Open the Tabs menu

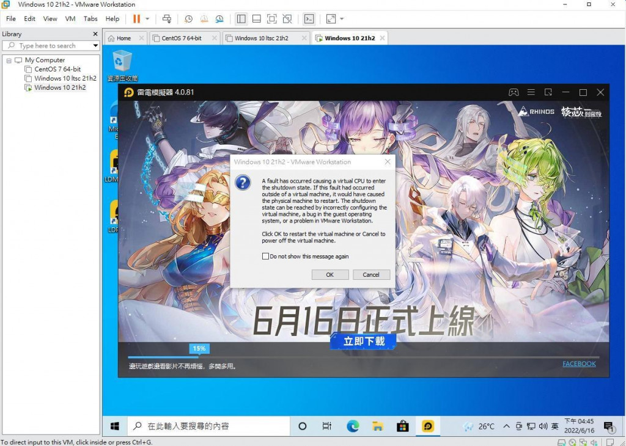(90, 19)
